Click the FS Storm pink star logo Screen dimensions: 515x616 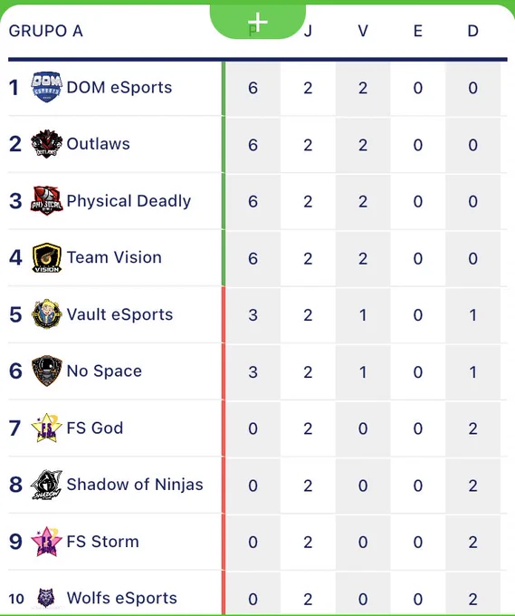coord(47,542)
